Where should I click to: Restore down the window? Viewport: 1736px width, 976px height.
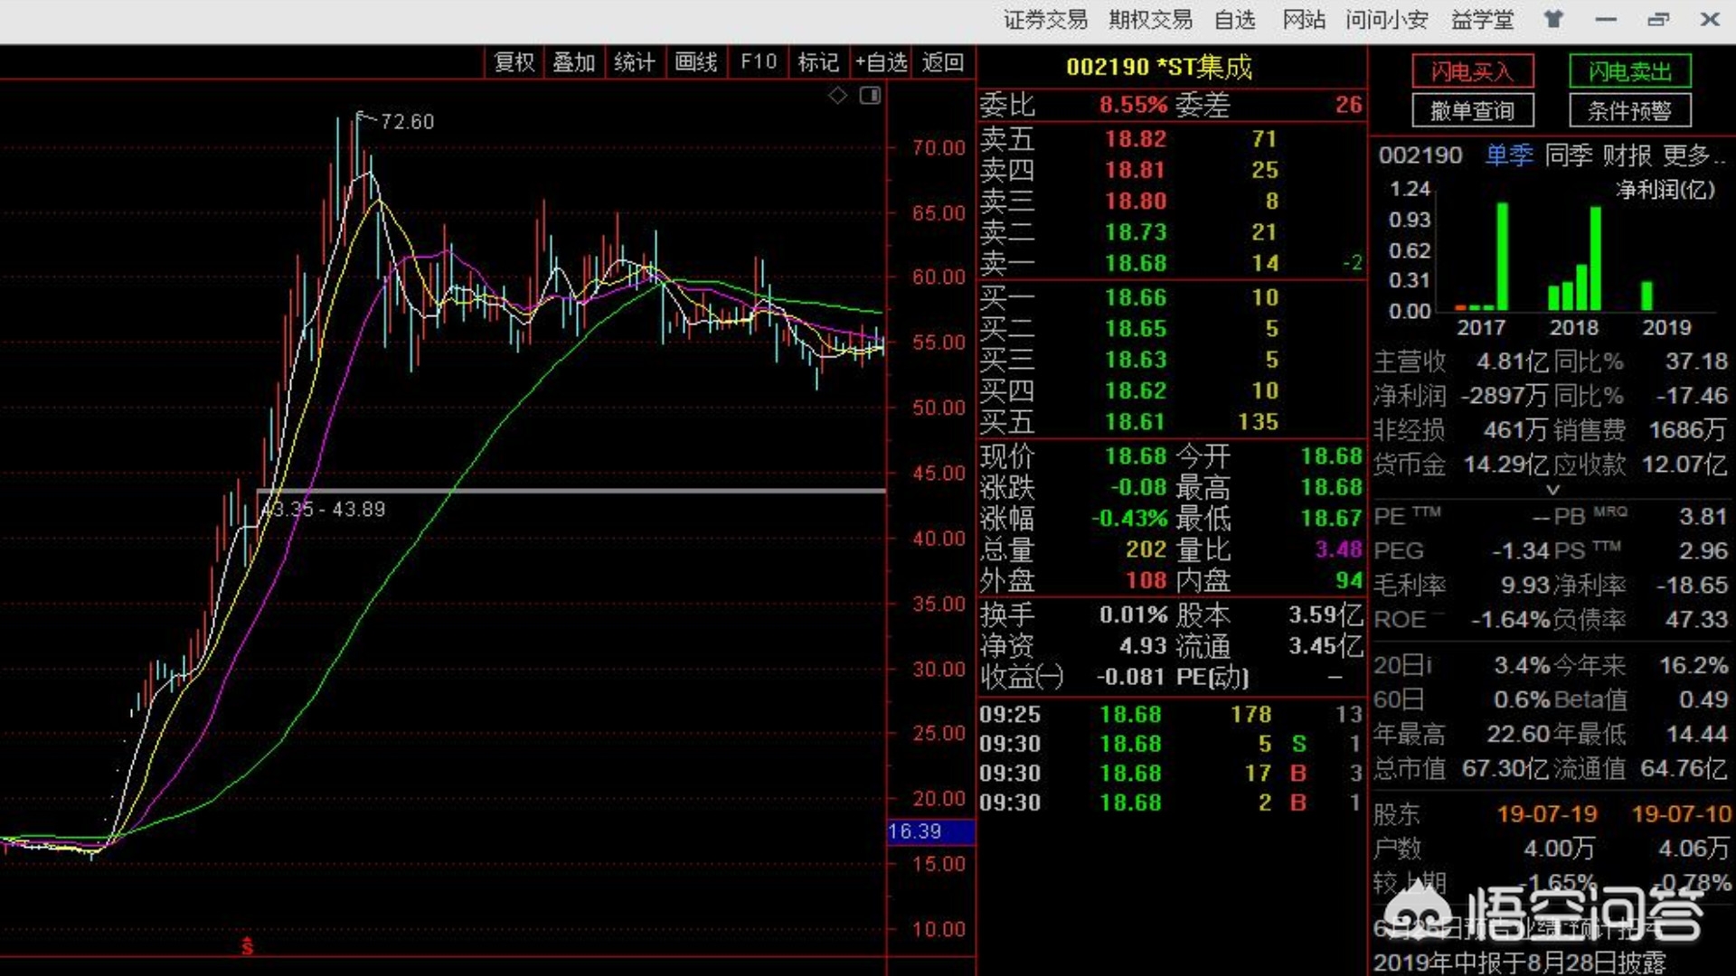(x=1658, y=19)
